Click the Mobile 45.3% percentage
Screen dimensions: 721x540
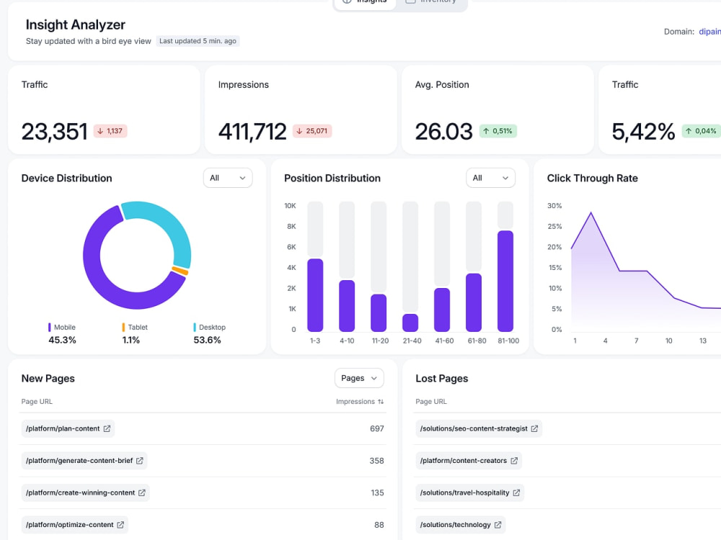pyautogui.click(x=63, y=341)
